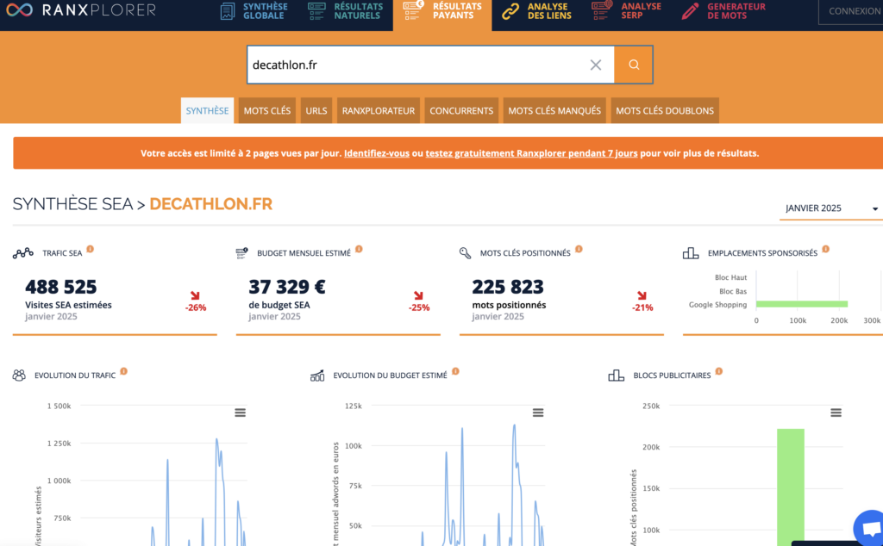Switch to the Concurrents tab
The width and height of the screenshot is (883, 546).
461,110
